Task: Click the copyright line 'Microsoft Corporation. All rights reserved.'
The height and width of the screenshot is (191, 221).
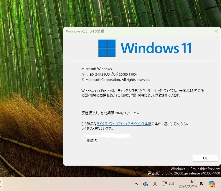Action: click(x=116, y=80)
